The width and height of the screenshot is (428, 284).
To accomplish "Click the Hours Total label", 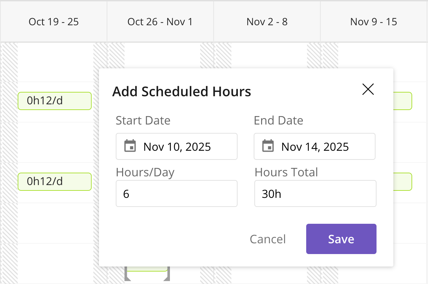I will pyautogui.click(x=286, y=172).
